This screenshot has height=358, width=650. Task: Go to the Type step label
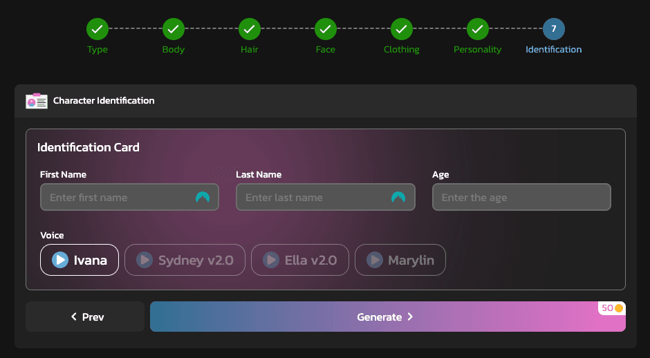point(98,49)
